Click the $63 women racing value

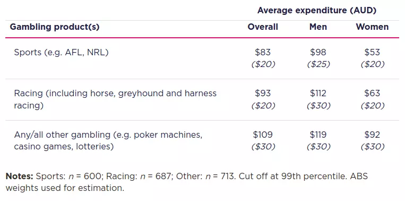(372, 93)
